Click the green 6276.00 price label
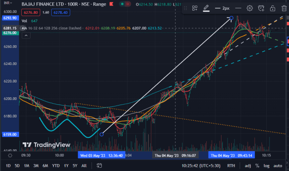 (10, 33)
